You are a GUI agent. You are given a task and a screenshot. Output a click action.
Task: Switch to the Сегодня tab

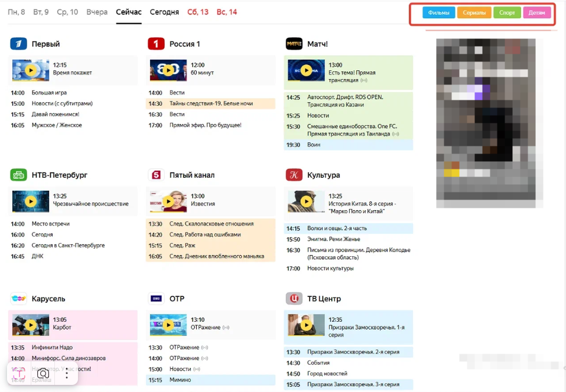164,12
